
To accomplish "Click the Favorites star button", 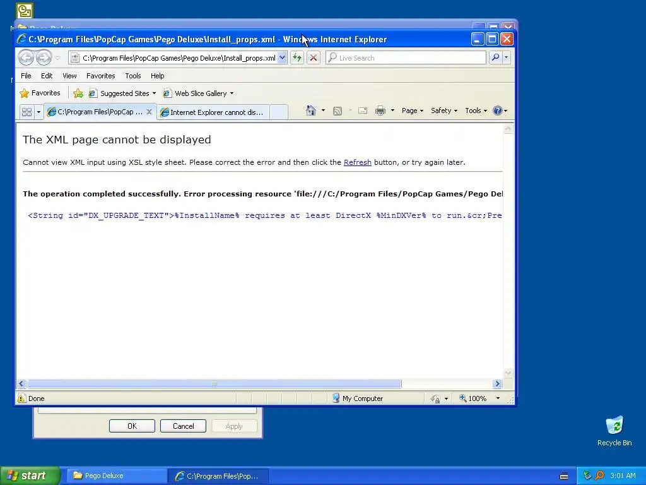I will (40, 93).
